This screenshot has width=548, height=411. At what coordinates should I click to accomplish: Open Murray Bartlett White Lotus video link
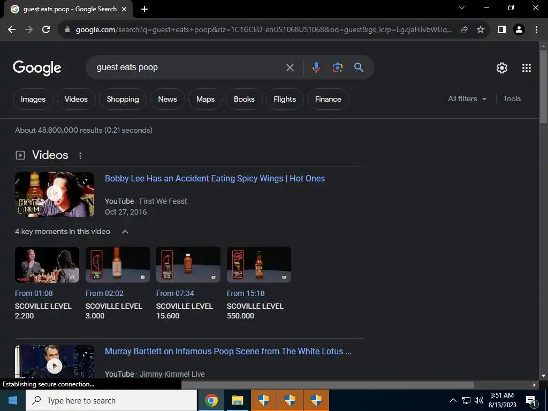(x=228, y=352)
